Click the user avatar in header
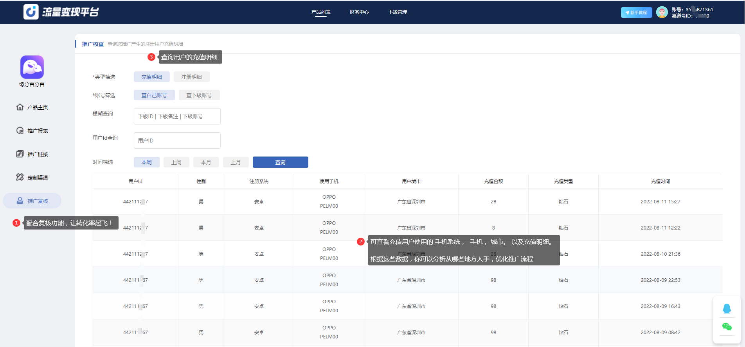The width and height of the screenshot is (745, 347). (x=662, y=12)
